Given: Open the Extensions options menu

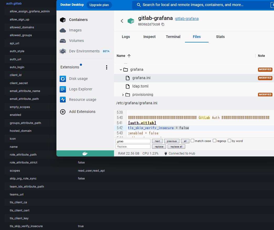Looking at the screenshot, I should (107, 67).
